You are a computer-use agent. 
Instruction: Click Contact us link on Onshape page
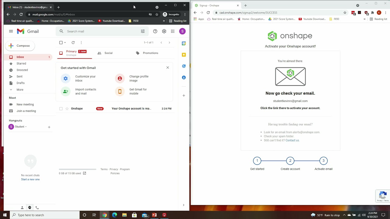[x=292, y=140]
